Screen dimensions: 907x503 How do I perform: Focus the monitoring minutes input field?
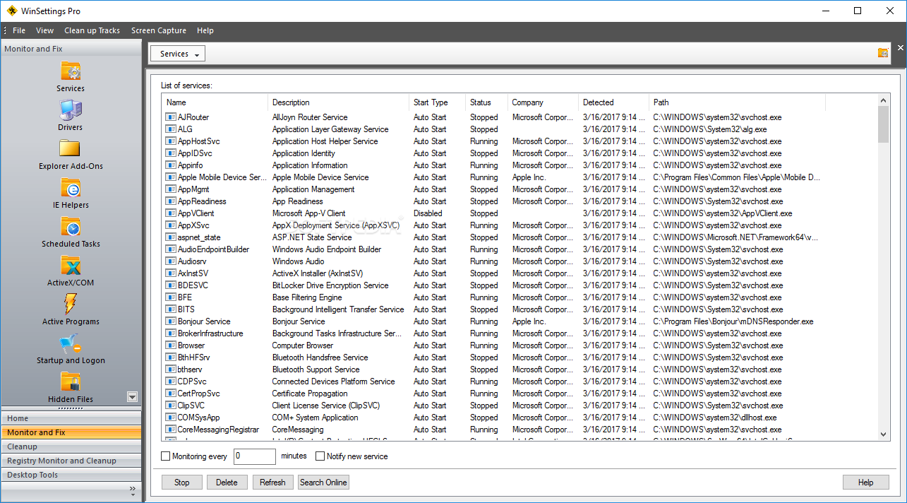(255, 456)
